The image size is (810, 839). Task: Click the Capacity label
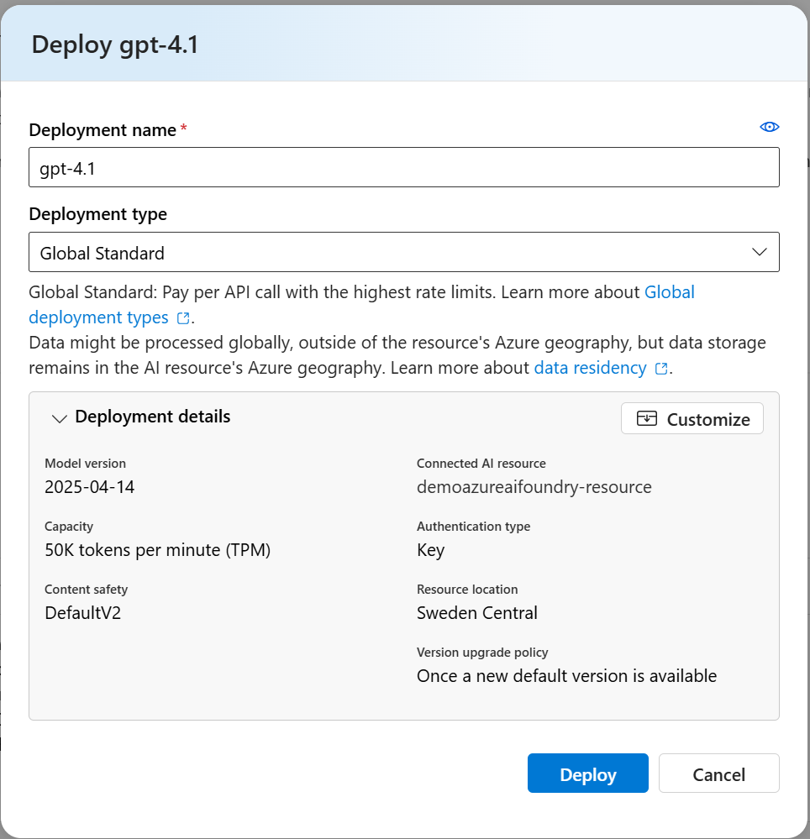(69, 527)
